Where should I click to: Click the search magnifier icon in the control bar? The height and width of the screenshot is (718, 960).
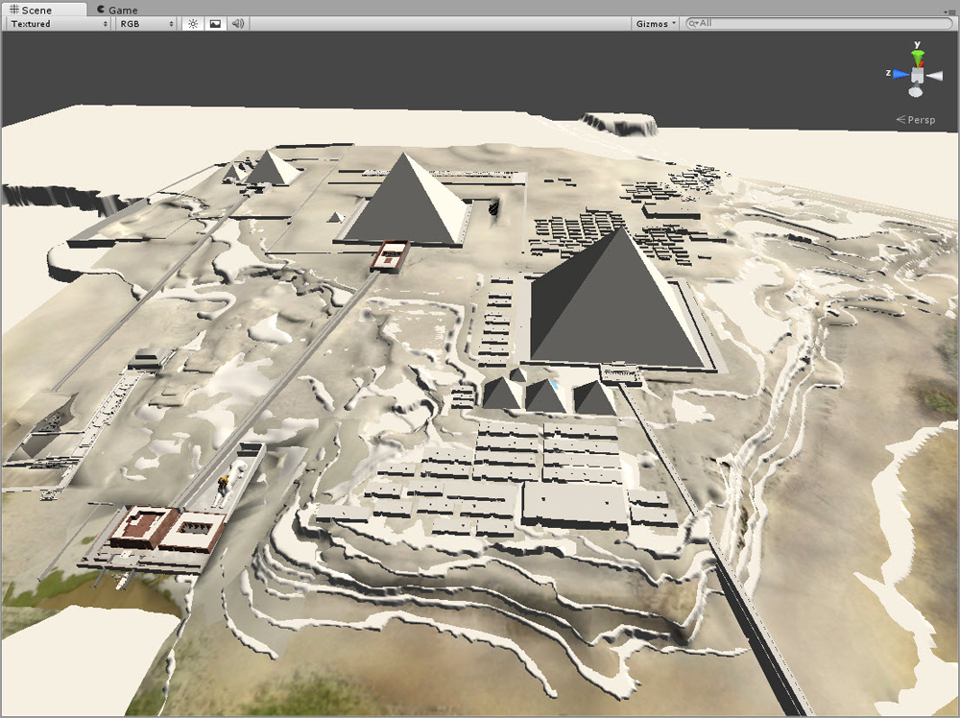coord(691,23)
